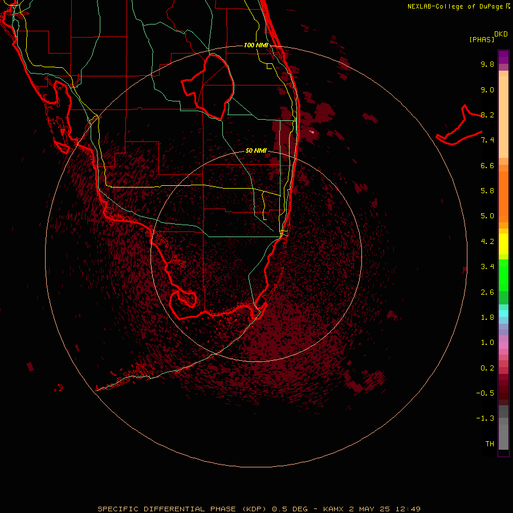
Task: Click the cyan band on the color scale
Action: pos(503,313)
